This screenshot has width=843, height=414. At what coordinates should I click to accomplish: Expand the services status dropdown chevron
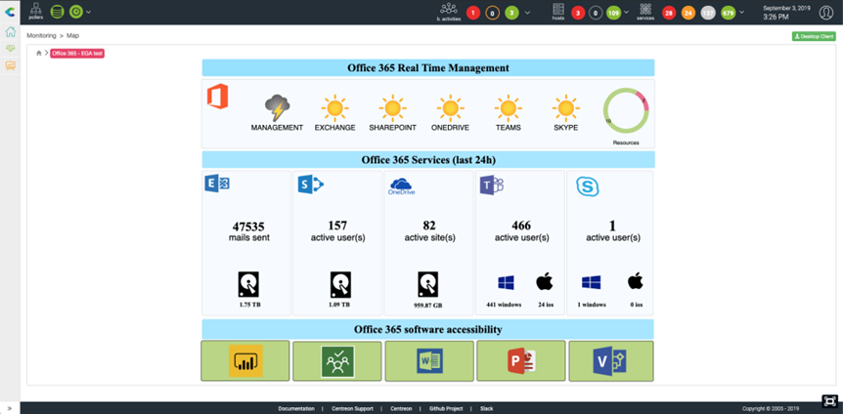(x=742, y=13)
